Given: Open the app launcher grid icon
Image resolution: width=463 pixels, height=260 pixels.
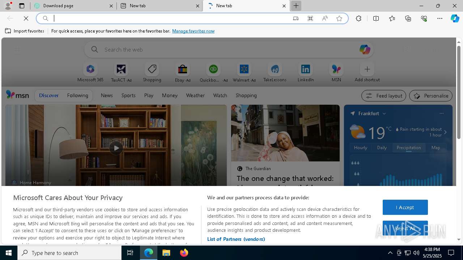Looking at the screenshot, I should click(17, 49).
